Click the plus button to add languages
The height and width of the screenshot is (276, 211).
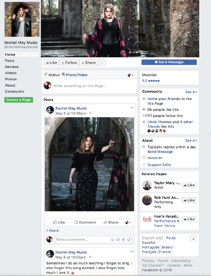coord(193,239)
